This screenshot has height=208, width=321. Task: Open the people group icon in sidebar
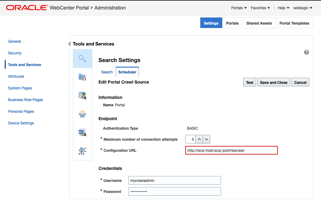[82, 114]
